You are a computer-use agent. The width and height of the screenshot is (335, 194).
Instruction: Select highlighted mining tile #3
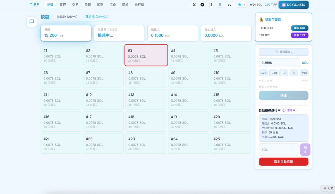[146, 55]
